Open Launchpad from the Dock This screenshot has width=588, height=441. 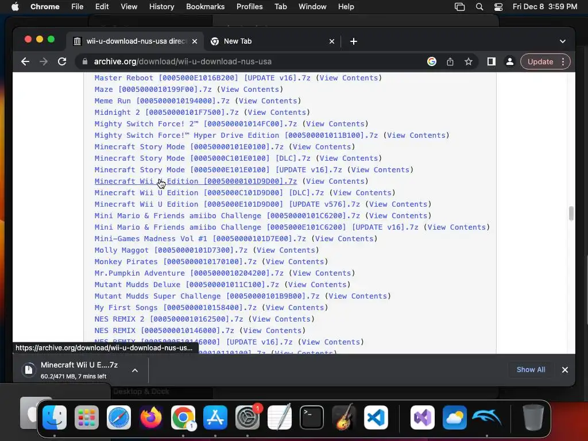coord(87,417)
